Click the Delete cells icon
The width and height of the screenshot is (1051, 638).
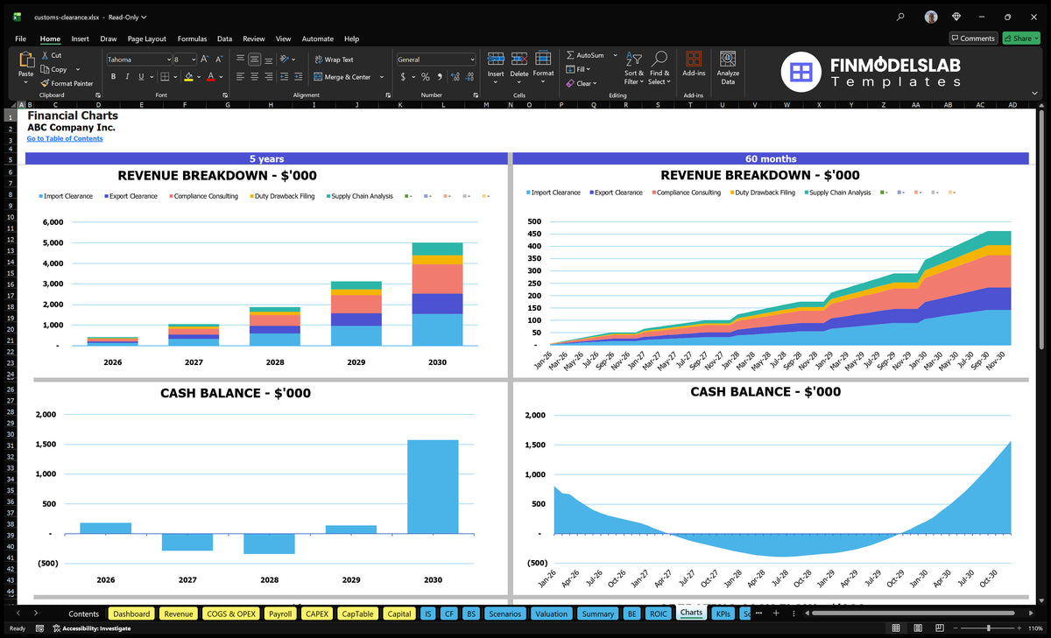point(519,59)
